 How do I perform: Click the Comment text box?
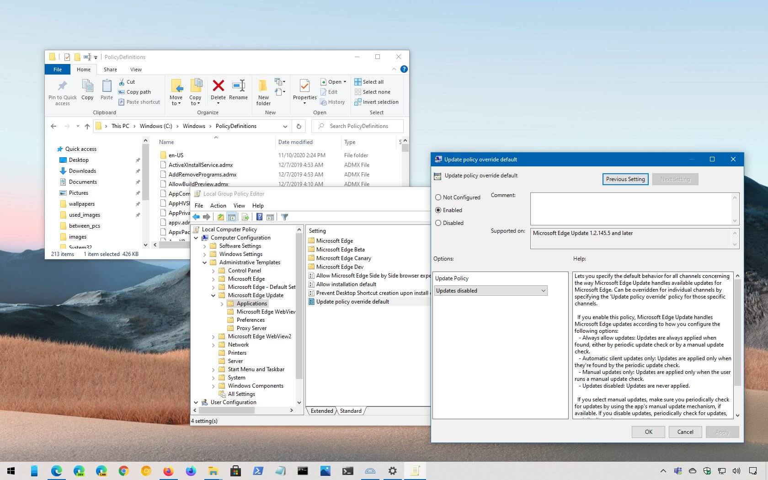click(631, 208)
